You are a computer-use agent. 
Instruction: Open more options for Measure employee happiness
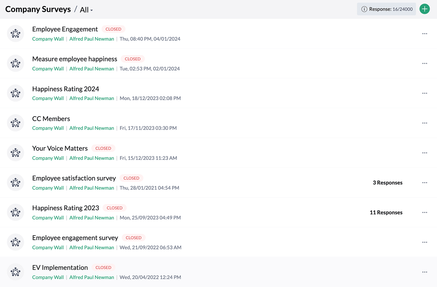pos(425,64)
